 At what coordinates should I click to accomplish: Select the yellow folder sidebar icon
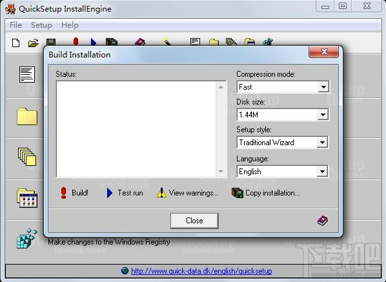(x=27, y=116)
